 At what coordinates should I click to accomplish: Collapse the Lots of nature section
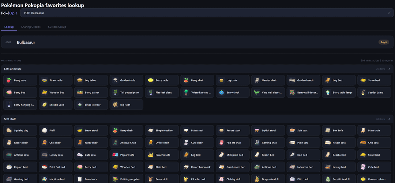(389, 69)
